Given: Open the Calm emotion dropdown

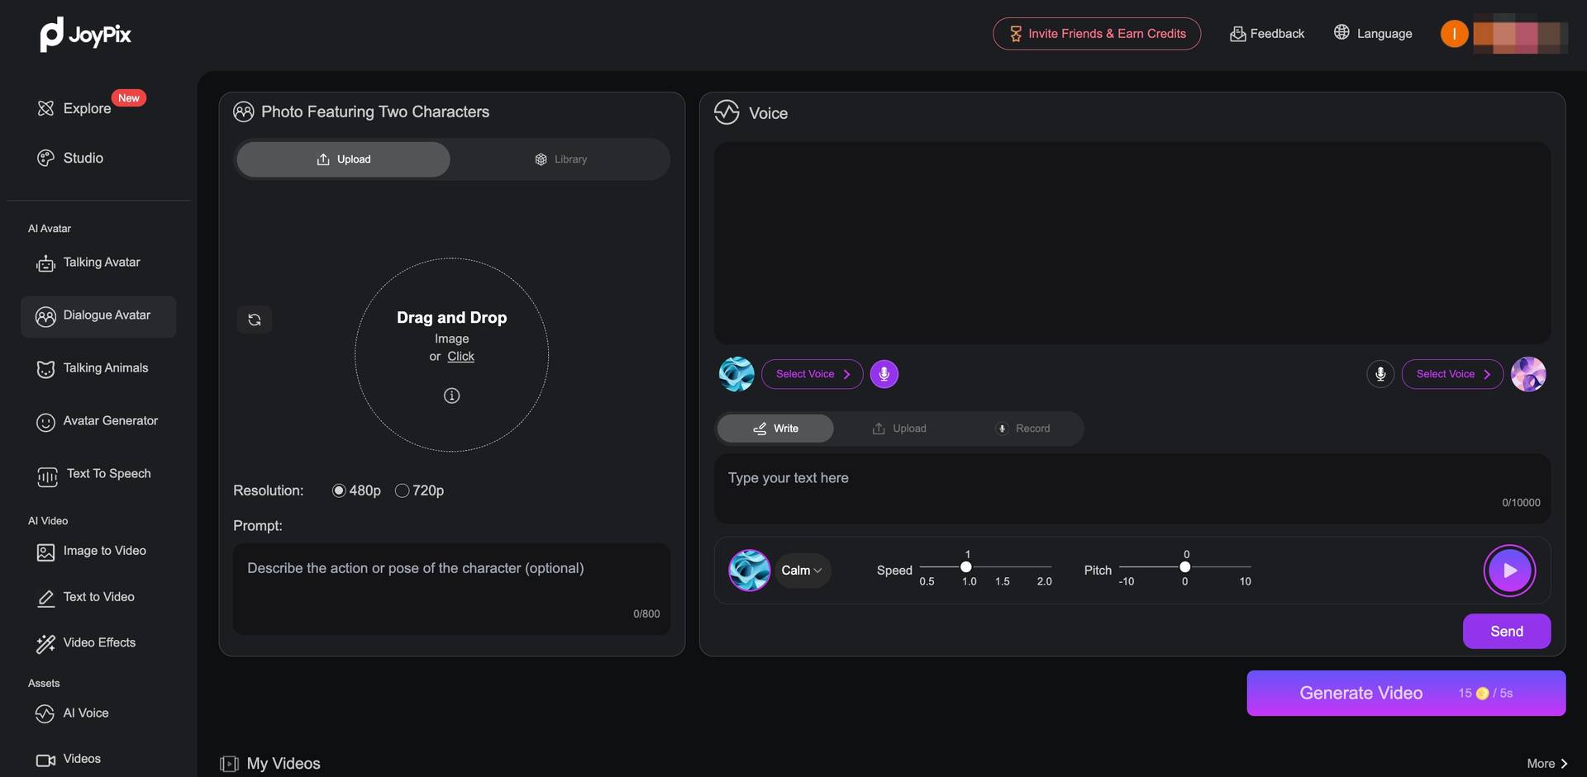Looking at the screenshot, I should 802,571.
